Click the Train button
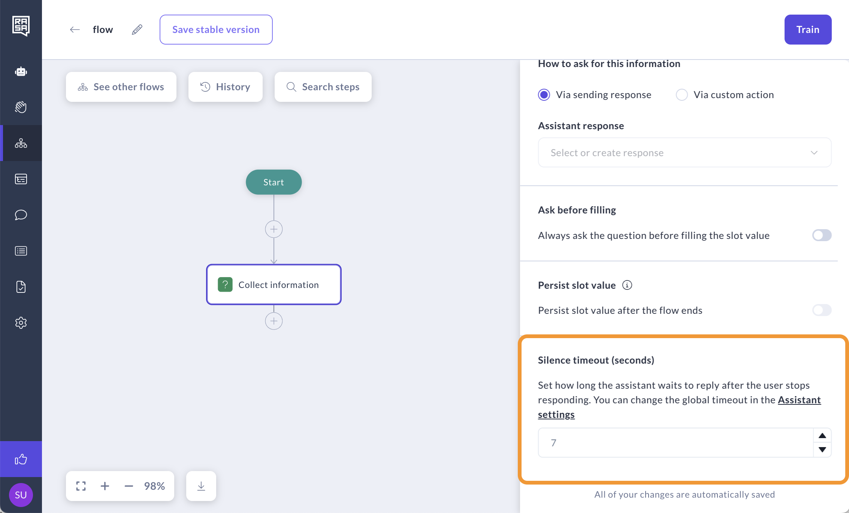This screenshot has width=849, height=513. tap(808, 30)
